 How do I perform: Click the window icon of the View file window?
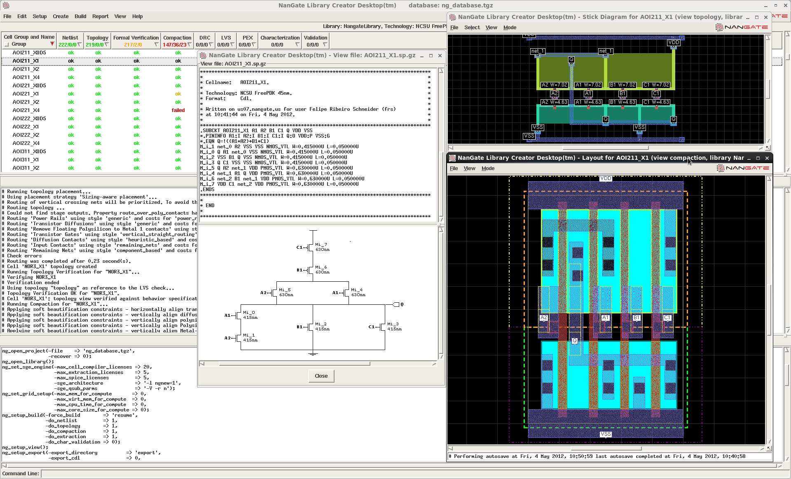pyautogui.click(x=204, y=56)
